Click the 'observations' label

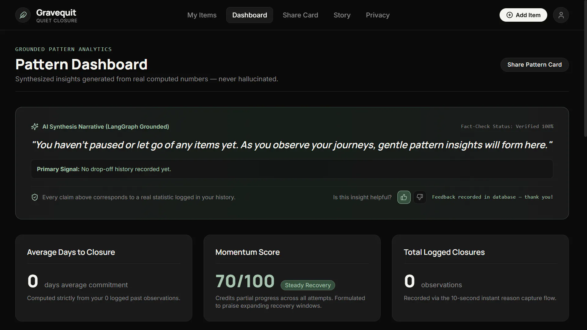pyautogui.click(x=441, y=285)
